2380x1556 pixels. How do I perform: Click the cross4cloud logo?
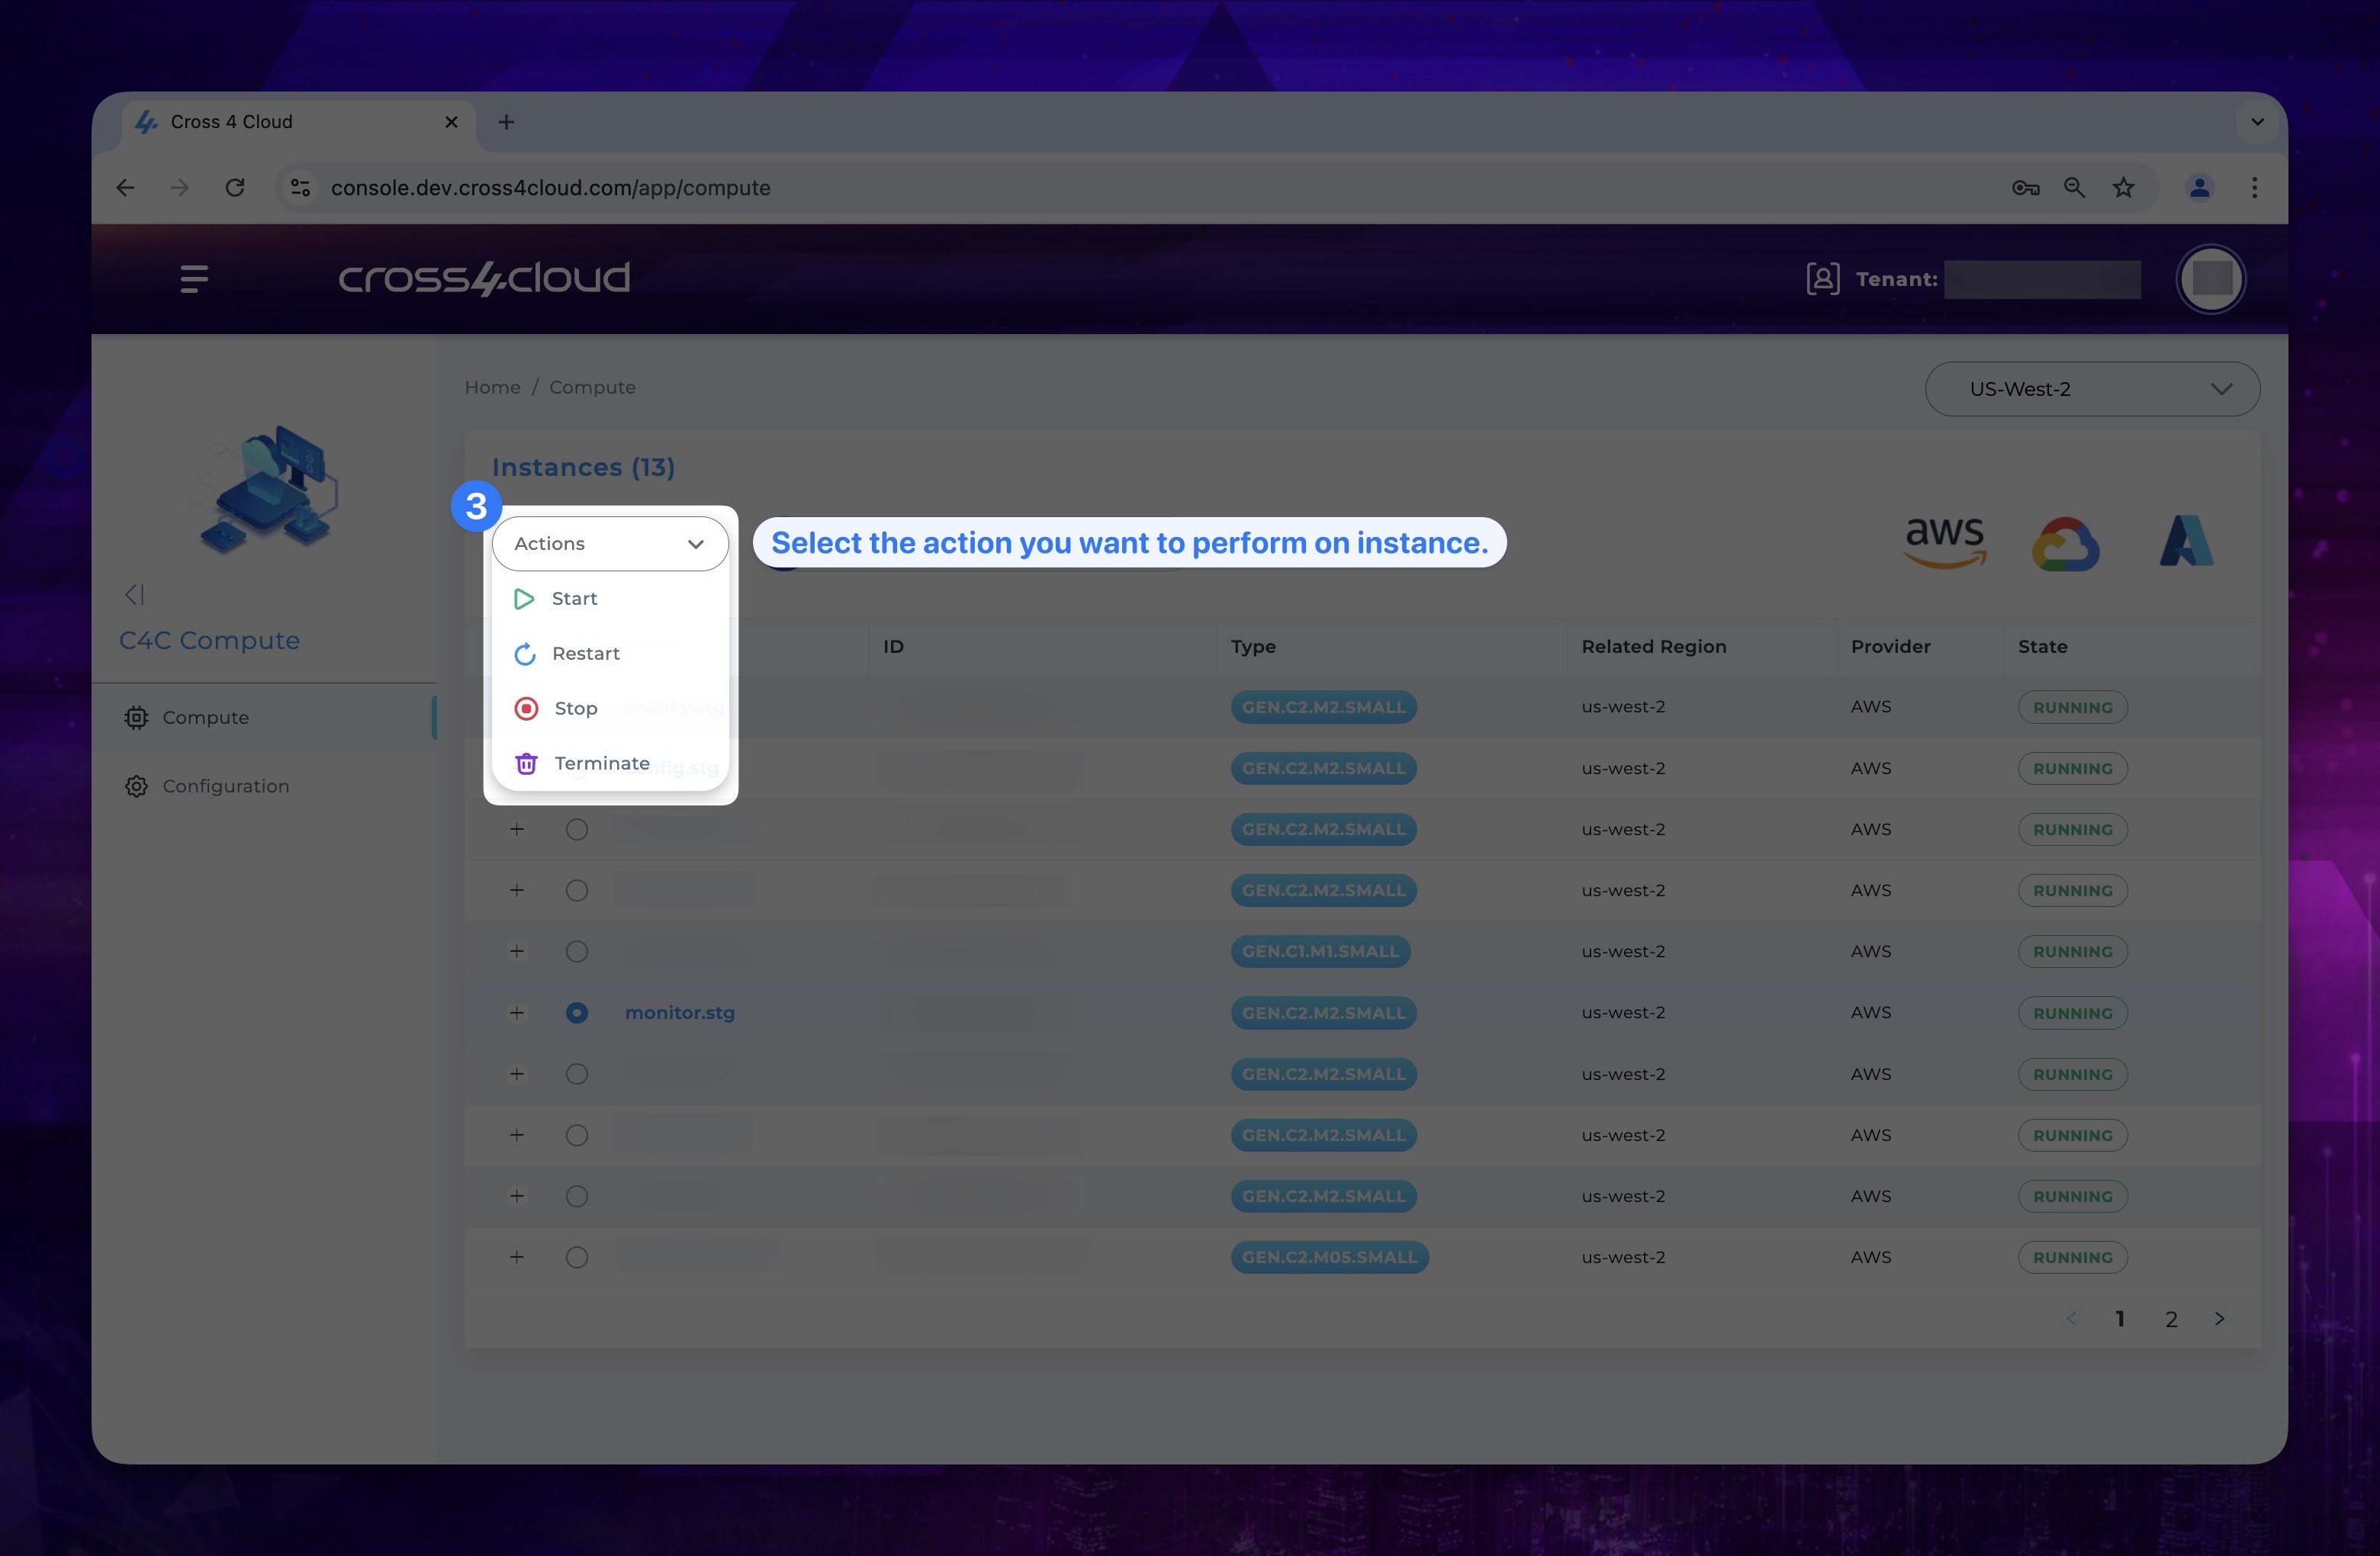tap(484, 278)
